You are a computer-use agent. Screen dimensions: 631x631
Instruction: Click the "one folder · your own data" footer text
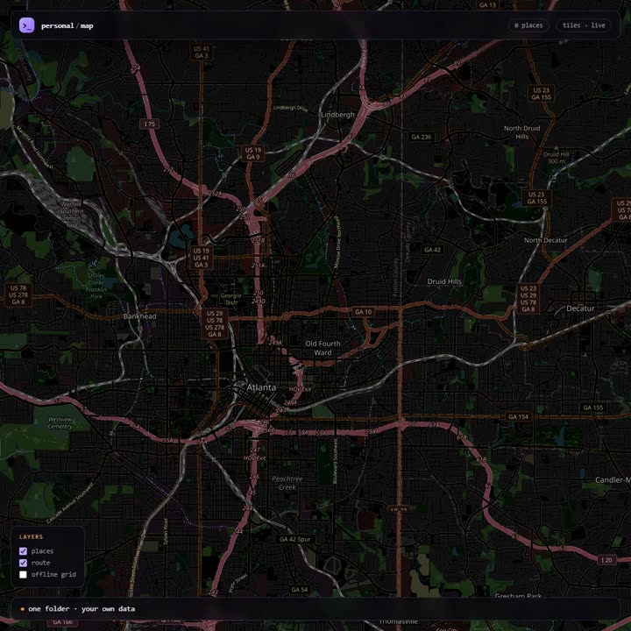[82, 608]
